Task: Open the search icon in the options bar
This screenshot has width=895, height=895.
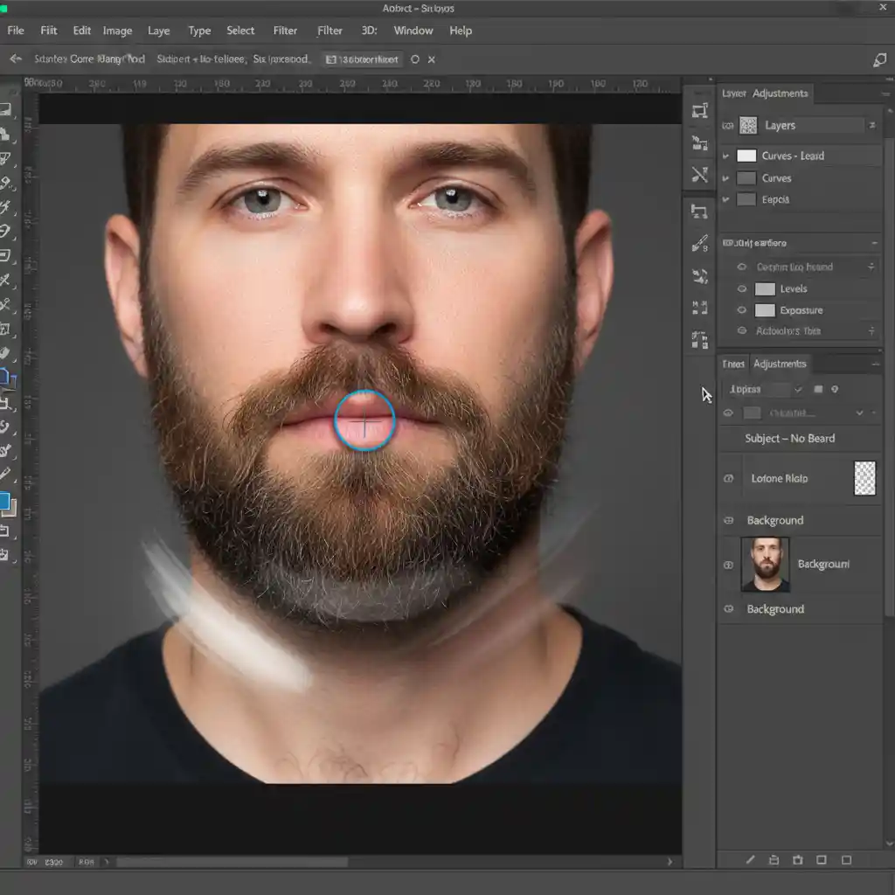Action: 880,59
